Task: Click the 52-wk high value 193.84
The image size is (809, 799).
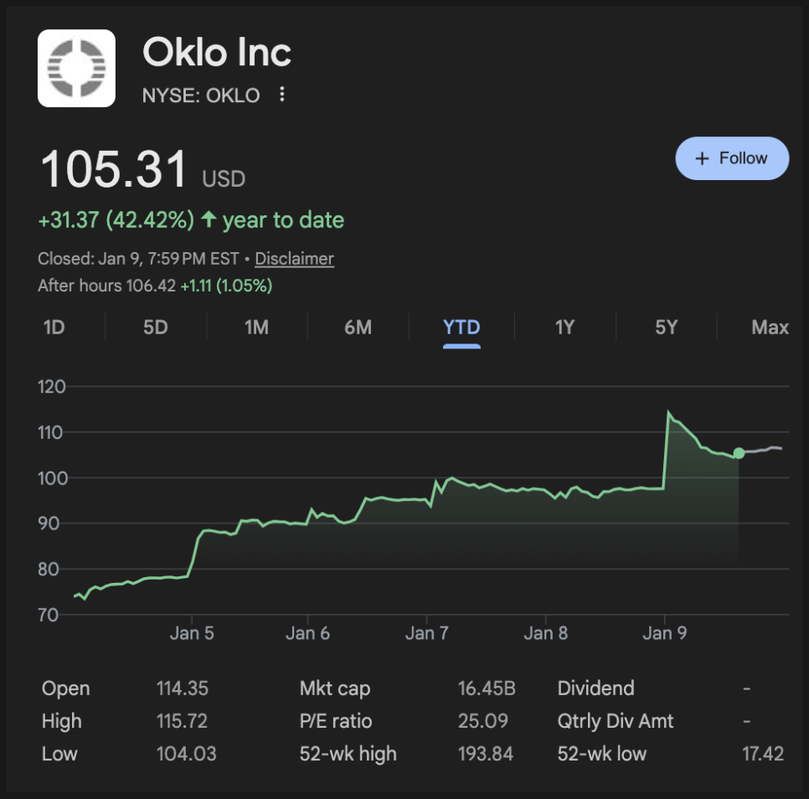Action: point(486,754)
